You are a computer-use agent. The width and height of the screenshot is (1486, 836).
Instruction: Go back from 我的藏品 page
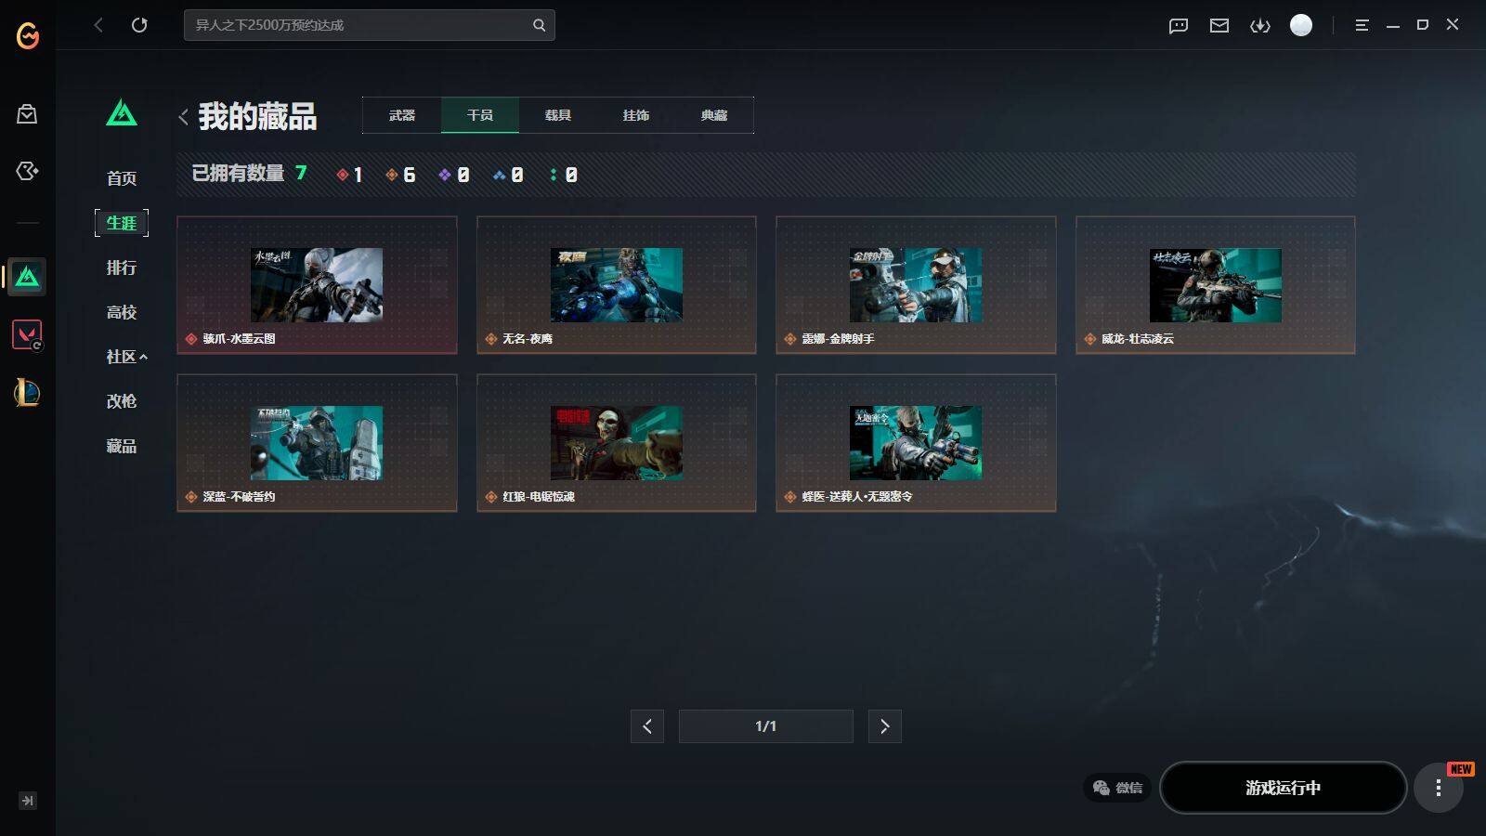[183, 117]
